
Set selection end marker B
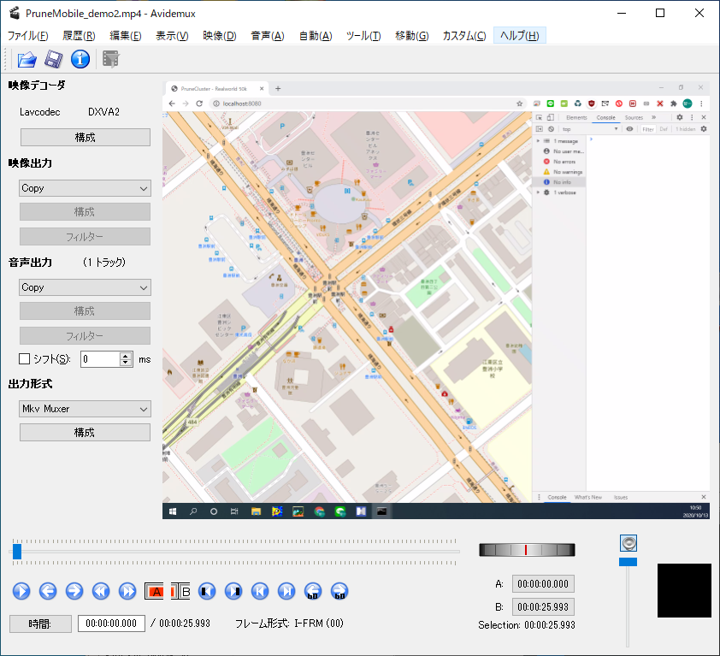pyautogui.click(x=181, y=591)
